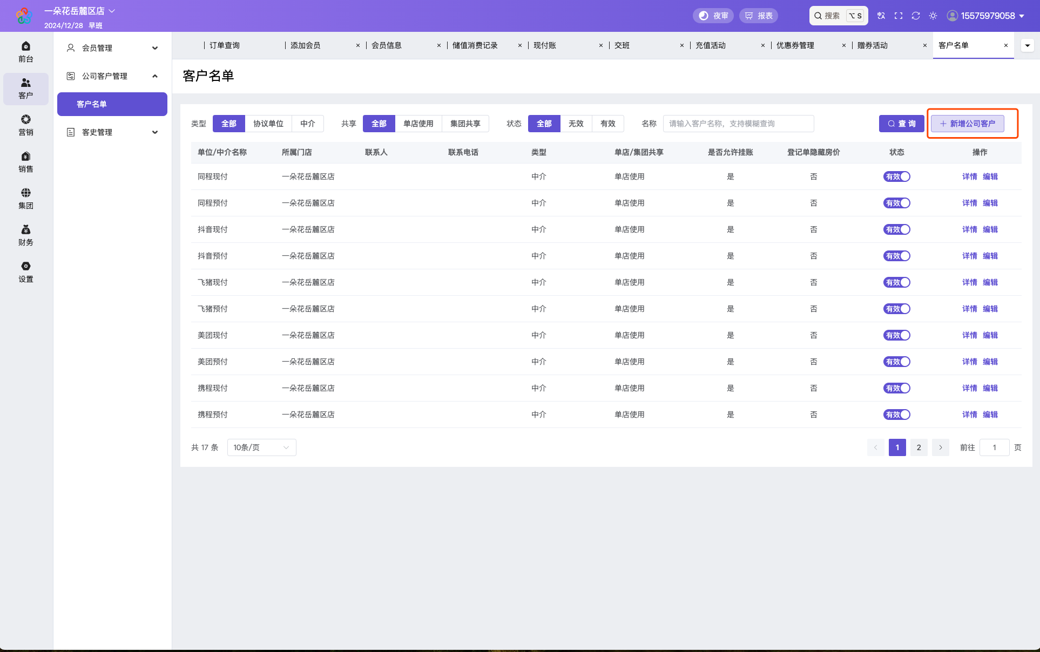Toggle 有效 status for 飞猪预付

pyautogui.click(x=897, y=309)
